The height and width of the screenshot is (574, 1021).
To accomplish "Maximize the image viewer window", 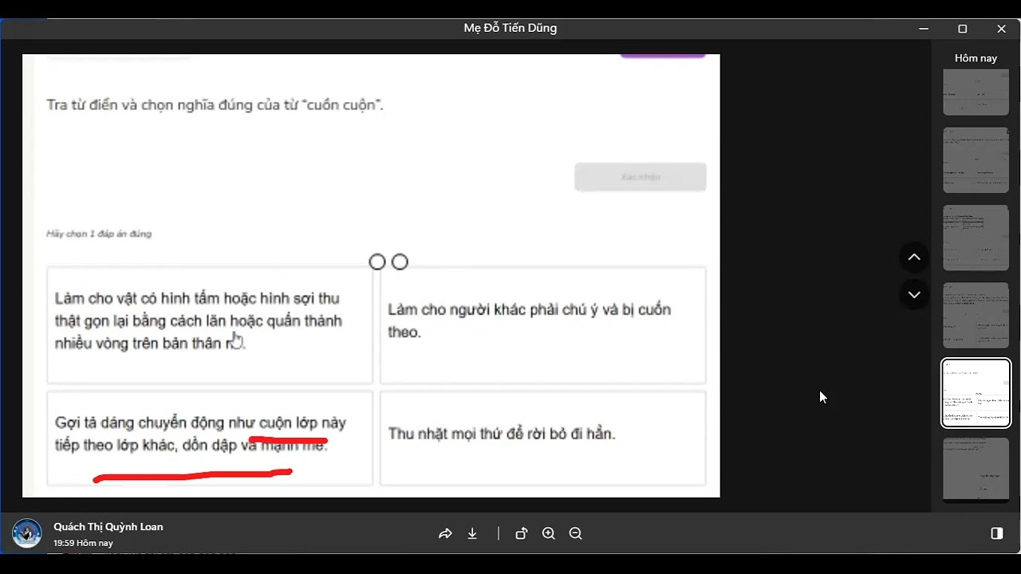I will (x=963, y=29).
